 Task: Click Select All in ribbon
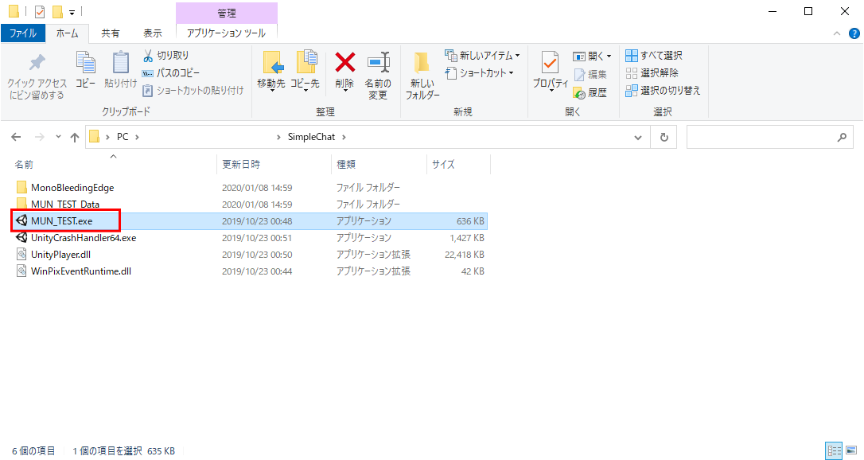click(x=654, y=56)
